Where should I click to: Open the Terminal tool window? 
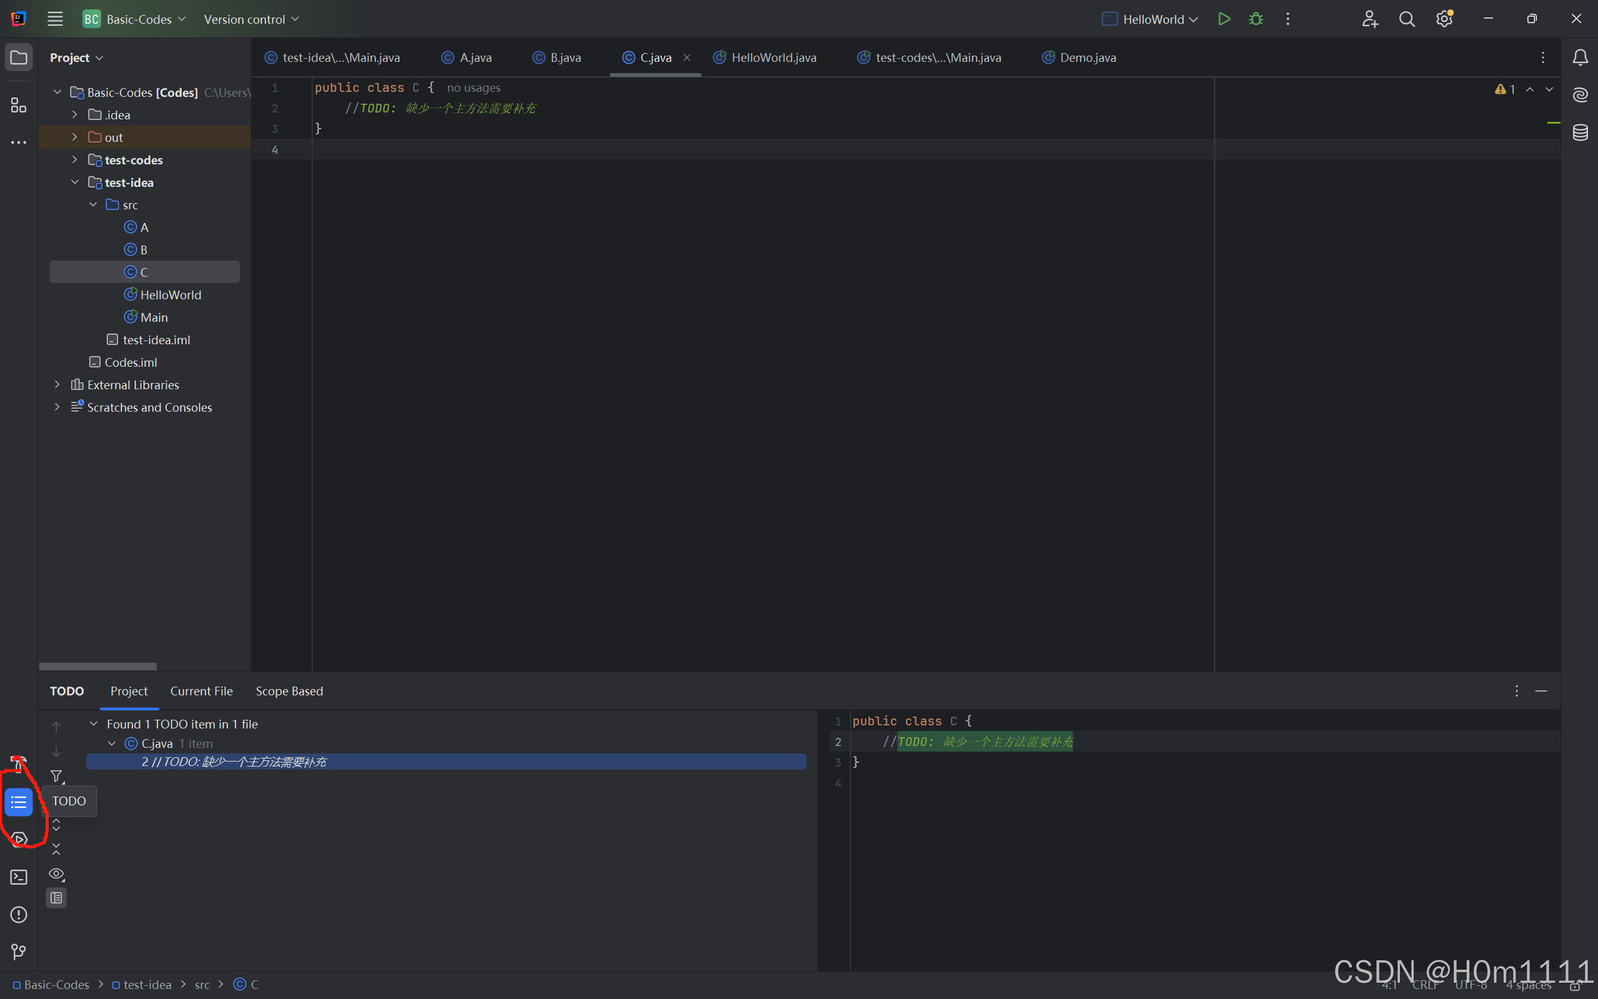[19, 877]
